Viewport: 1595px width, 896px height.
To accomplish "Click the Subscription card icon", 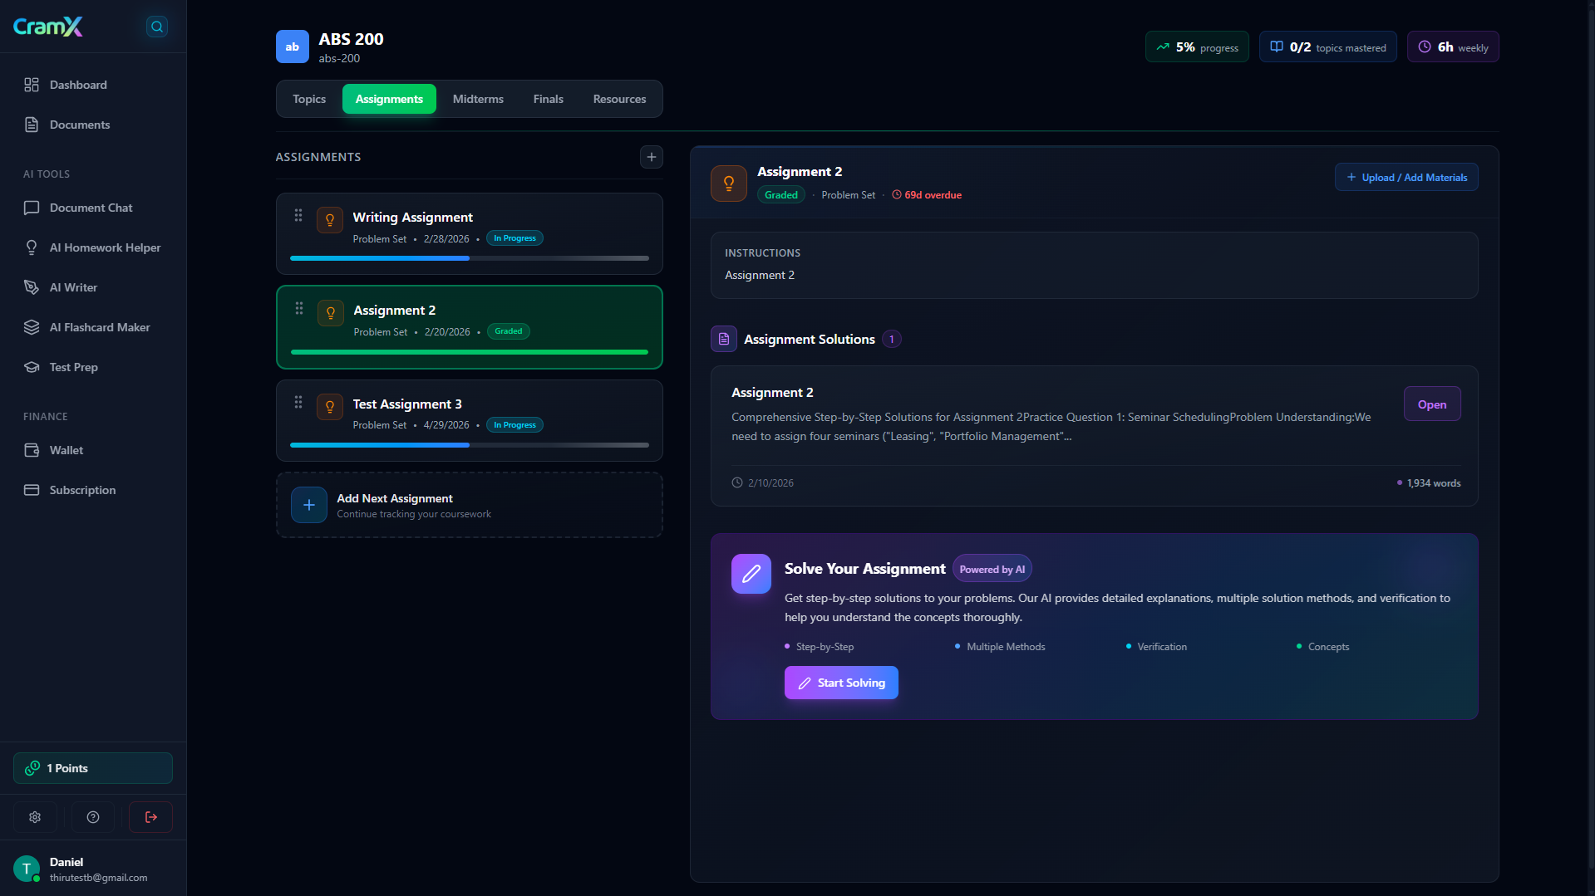I will (32, 490).
